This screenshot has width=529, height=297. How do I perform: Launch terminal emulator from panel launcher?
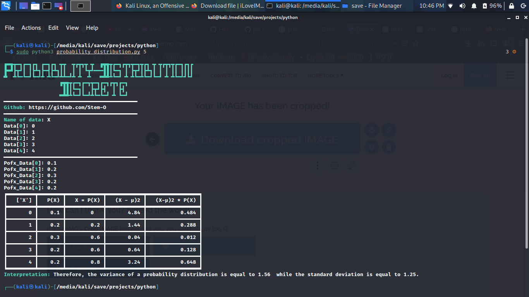point(47,6)
